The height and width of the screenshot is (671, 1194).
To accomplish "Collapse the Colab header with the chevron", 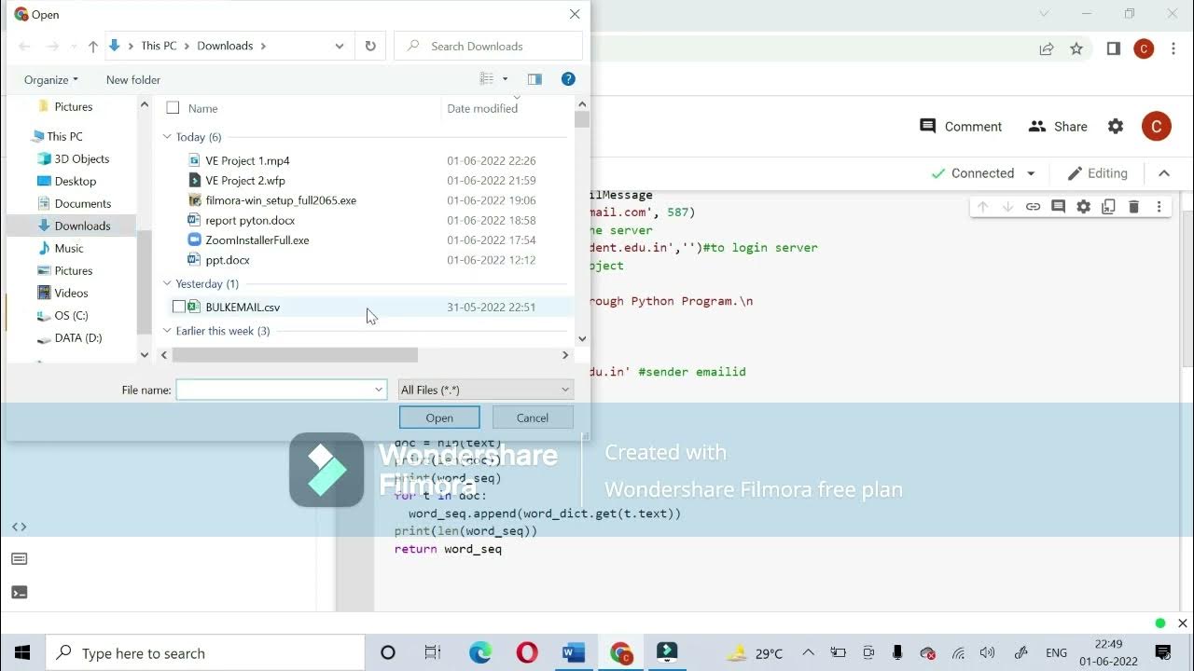I will point(1164,173).
